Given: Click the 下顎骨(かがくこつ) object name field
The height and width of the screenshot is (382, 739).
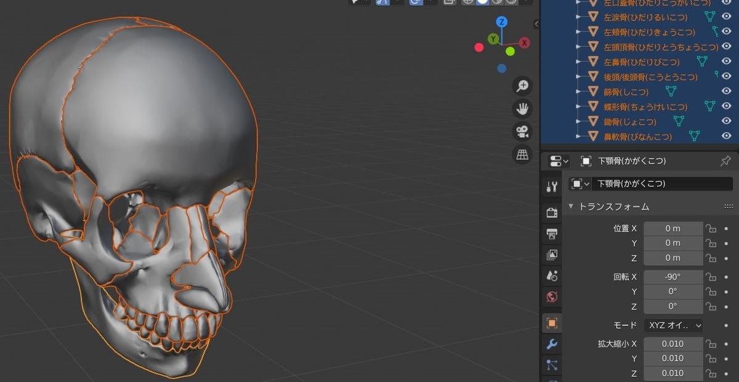Looking at the screenshot, I should point(662,183).
